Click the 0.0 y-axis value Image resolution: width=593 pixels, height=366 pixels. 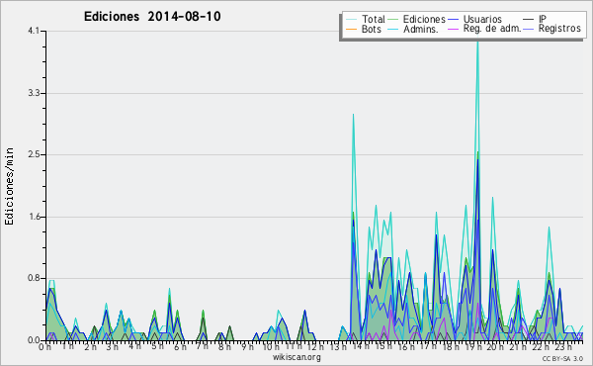(34, 340)
